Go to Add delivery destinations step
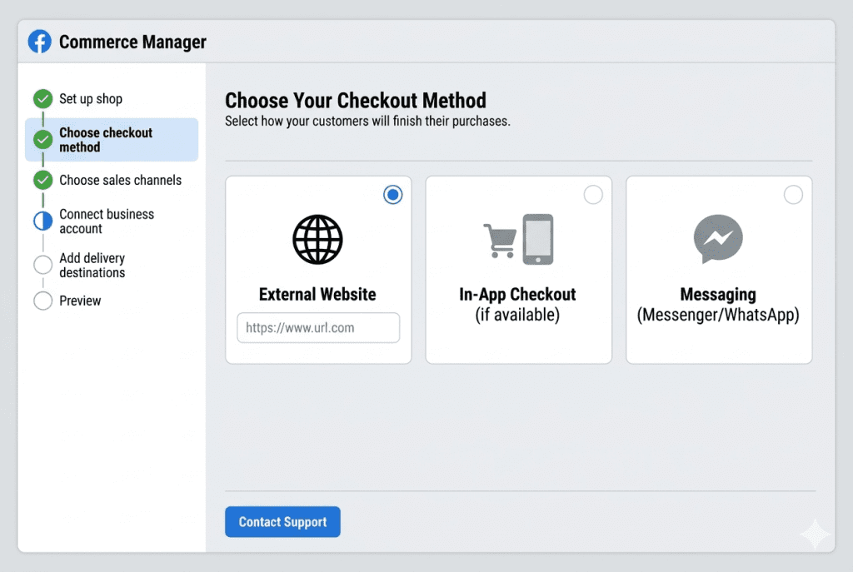Viewport: 853px width, 572px height. pos(92,266)
